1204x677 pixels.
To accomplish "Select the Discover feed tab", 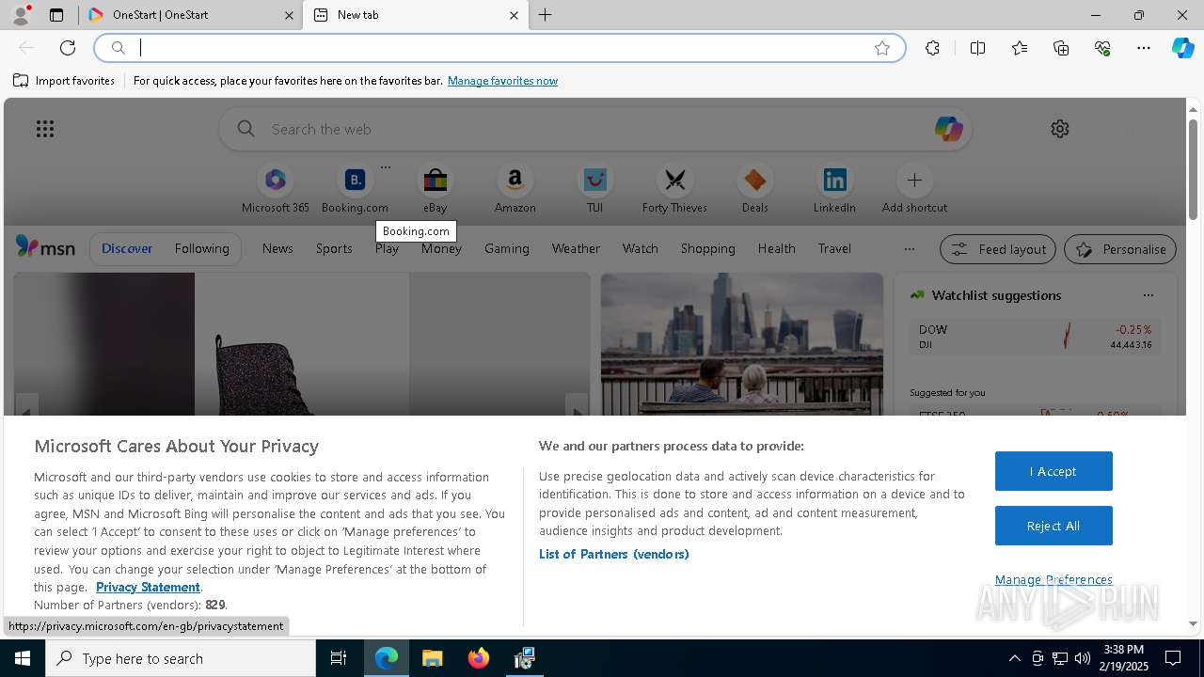I will tap(127, 248).
